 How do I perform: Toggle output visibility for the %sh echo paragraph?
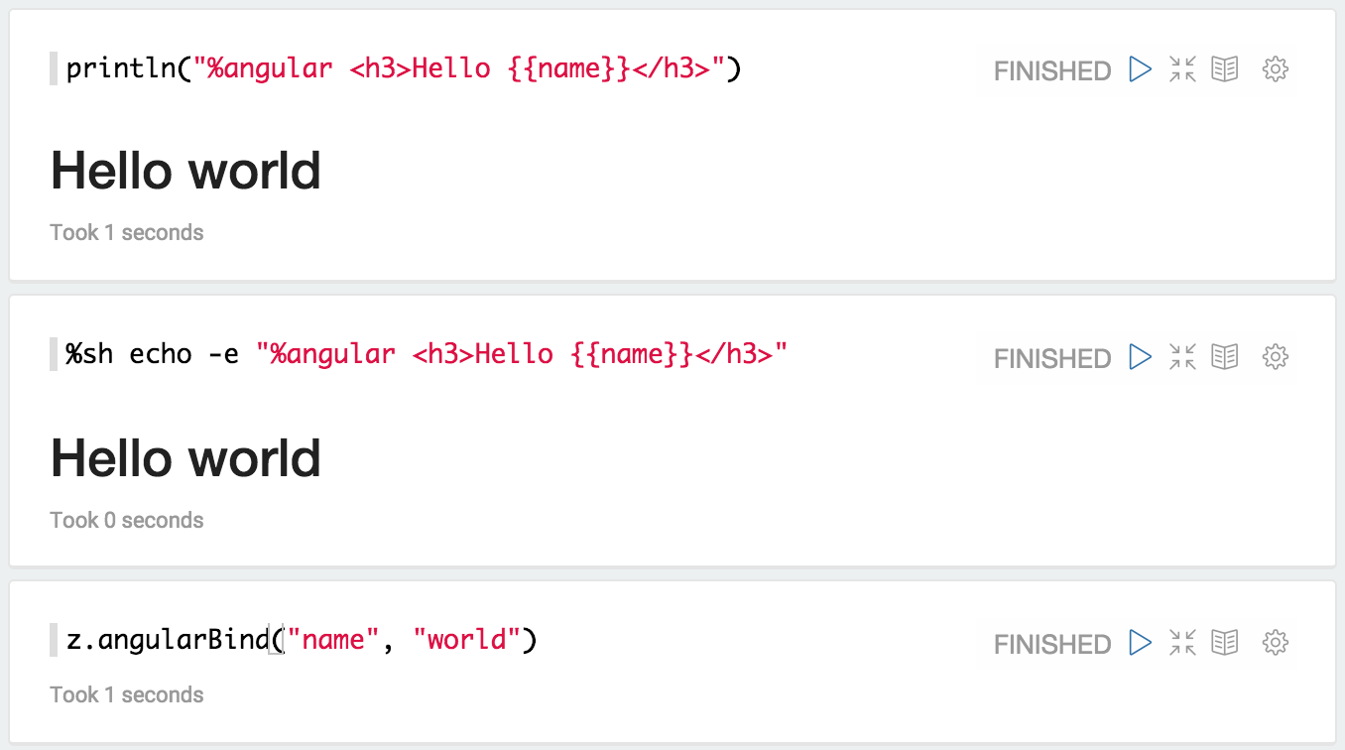tap(1225, 356)
